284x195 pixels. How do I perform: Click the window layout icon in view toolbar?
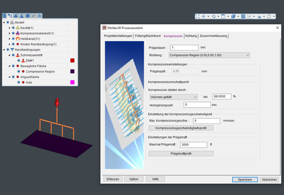pyautogui.click(x=224, y=17)
